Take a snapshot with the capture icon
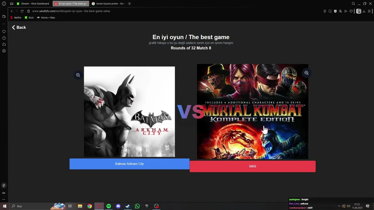 coord(330,11)
